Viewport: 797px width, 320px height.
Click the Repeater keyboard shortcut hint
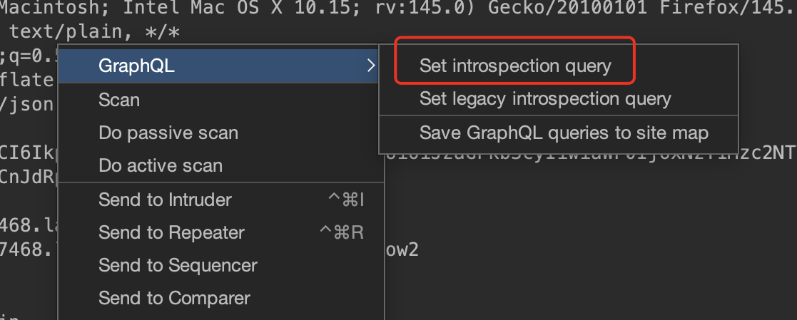345,232
